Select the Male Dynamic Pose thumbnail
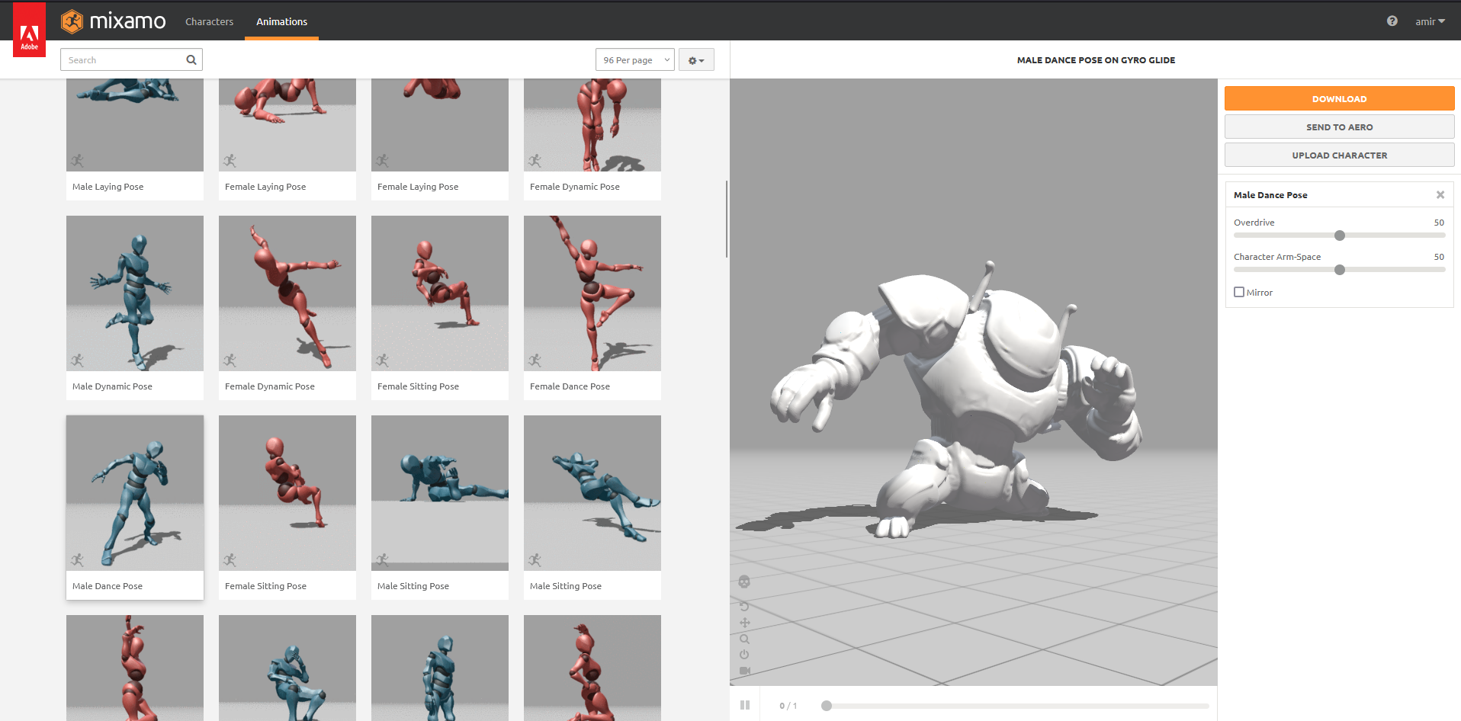This screenshot has width=1461, height=721. pos(135,293)
